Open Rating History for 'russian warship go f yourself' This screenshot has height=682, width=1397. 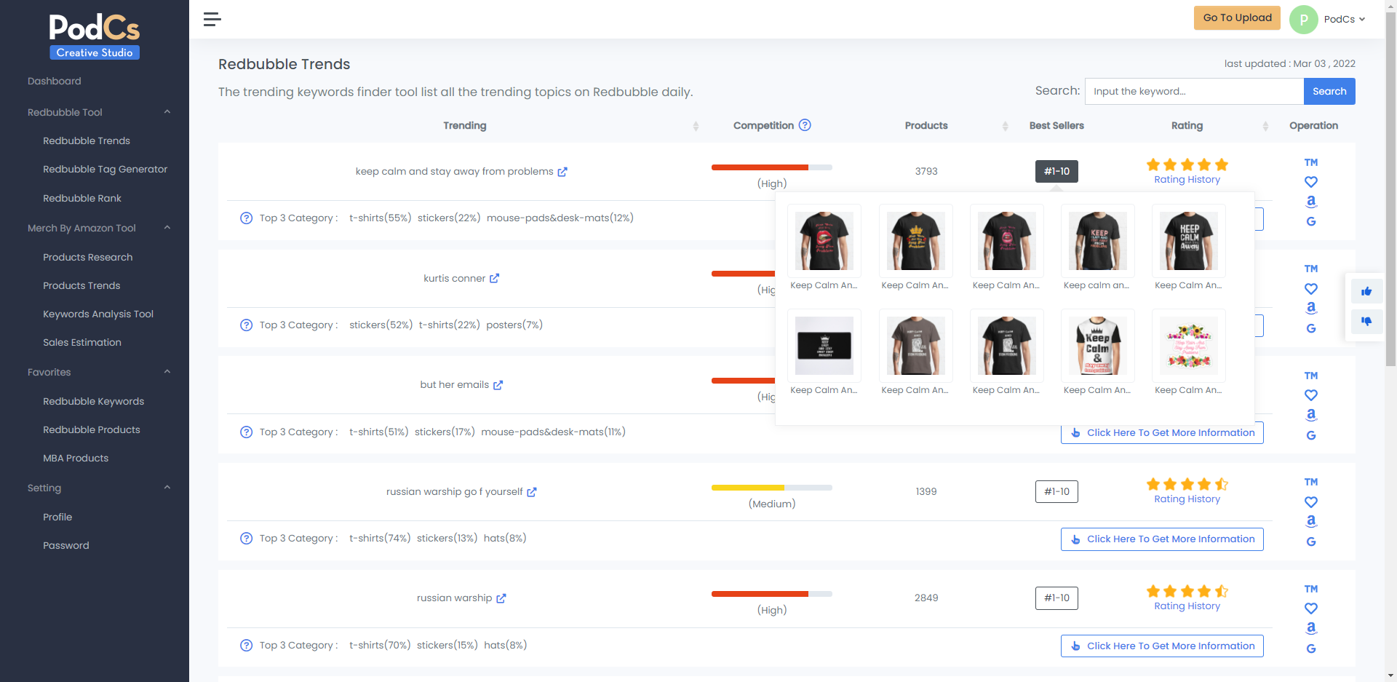(x=1187, y=499)
